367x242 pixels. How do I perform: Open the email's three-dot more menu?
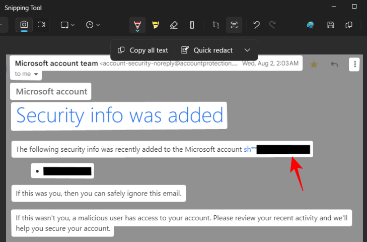355,64
